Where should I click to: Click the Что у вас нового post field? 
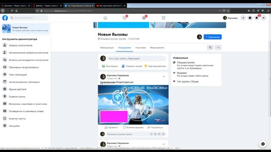[x=136, y=59]
